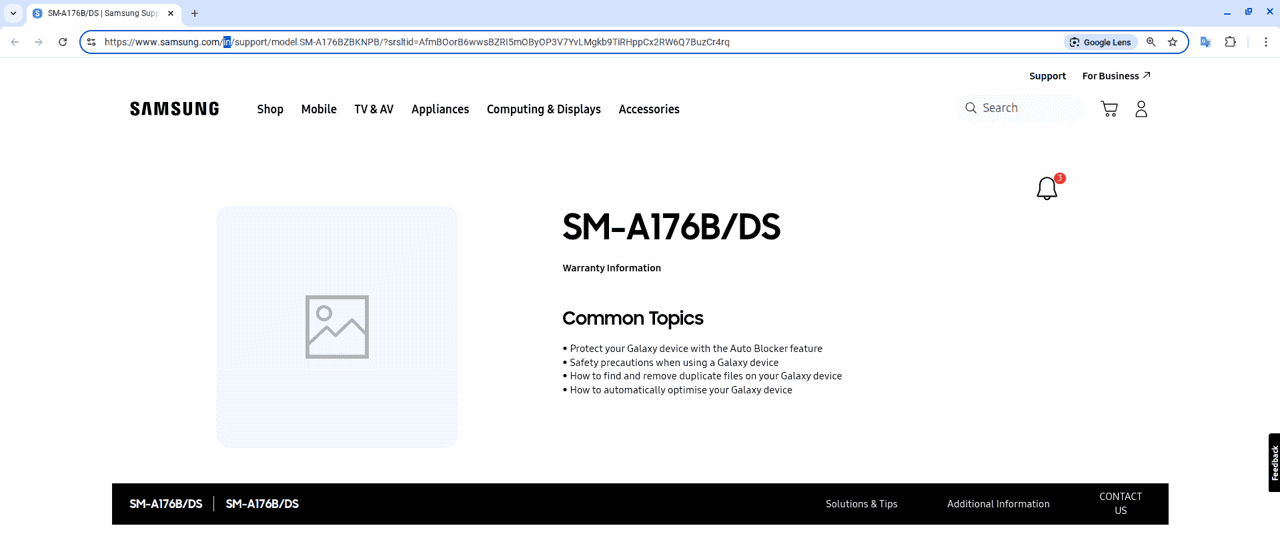Screen dimensions: 1280x554
Task: Click the CONTACT US button
Action: pos(1120,503)
